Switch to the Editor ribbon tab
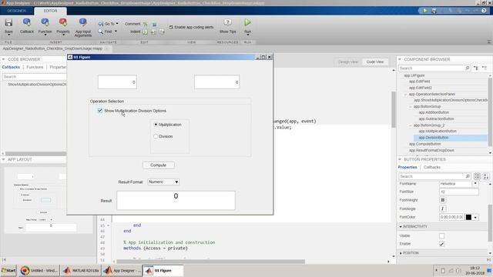The image size is (493, 277). 50,11
